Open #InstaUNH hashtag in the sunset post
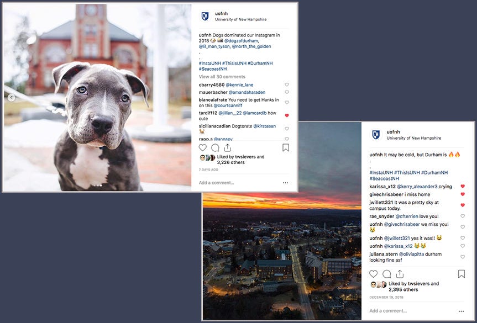 point(381,173)
